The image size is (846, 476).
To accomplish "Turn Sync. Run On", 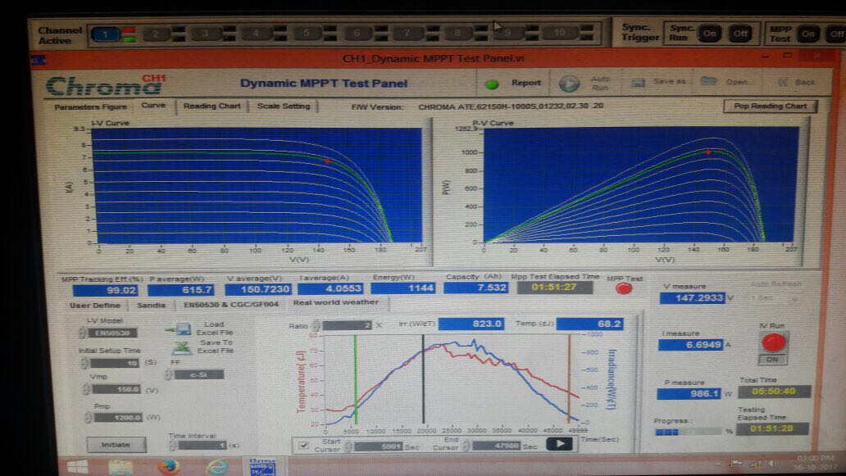I will [x=709, y=34].
